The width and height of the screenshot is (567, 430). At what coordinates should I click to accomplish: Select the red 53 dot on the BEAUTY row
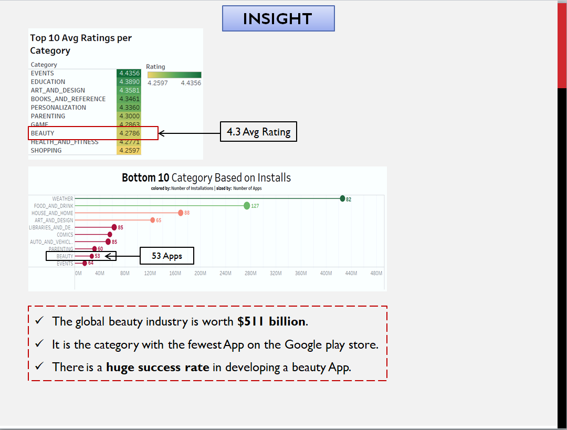[x=93, y=256]
